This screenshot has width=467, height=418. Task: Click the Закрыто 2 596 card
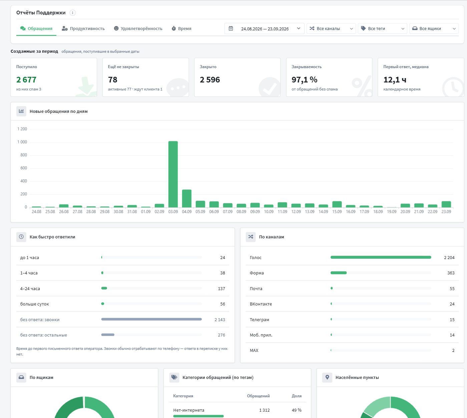238,77
